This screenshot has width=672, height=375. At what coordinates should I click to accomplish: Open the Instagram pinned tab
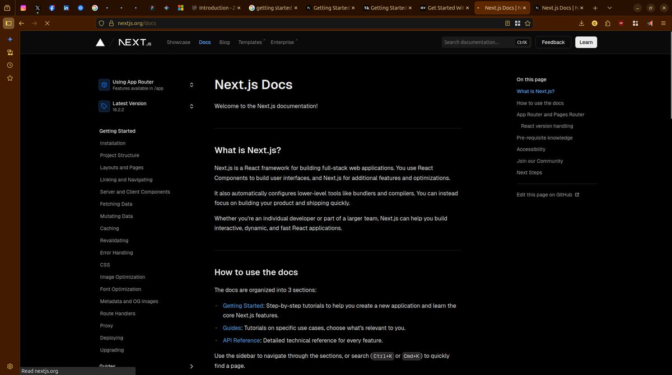23,8
